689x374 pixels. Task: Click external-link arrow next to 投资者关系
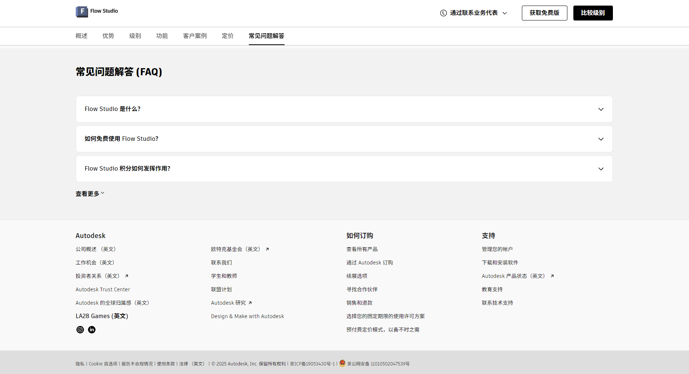point(126,276)
